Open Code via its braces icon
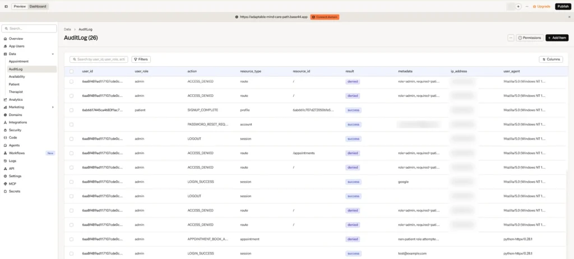Screen dimensions: 574x259 5,138
